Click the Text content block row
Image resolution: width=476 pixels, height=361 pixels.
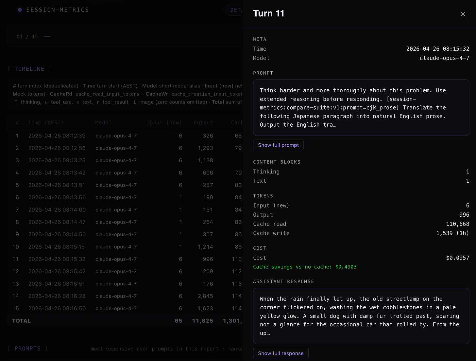pyautogui.click(x=361, y=181)
